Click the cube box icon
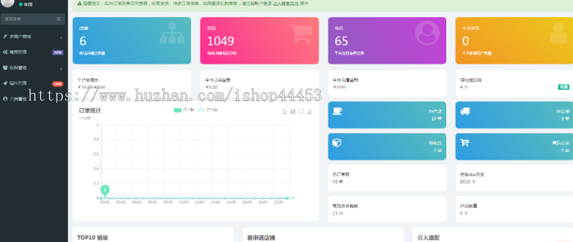Screen dimensions: 573x242 click(337, 143)
